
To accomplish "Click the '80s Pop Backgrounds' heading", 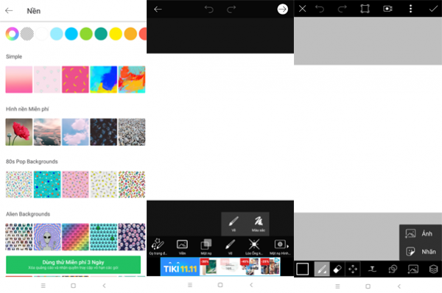I will pos(32,161).
